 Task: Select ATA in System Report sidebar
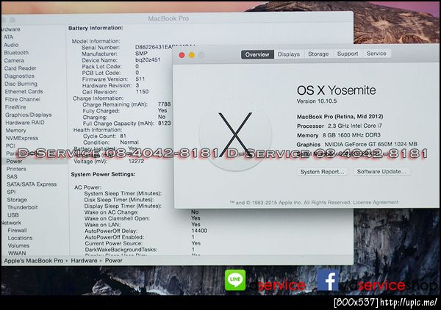[x=8, y=37]
